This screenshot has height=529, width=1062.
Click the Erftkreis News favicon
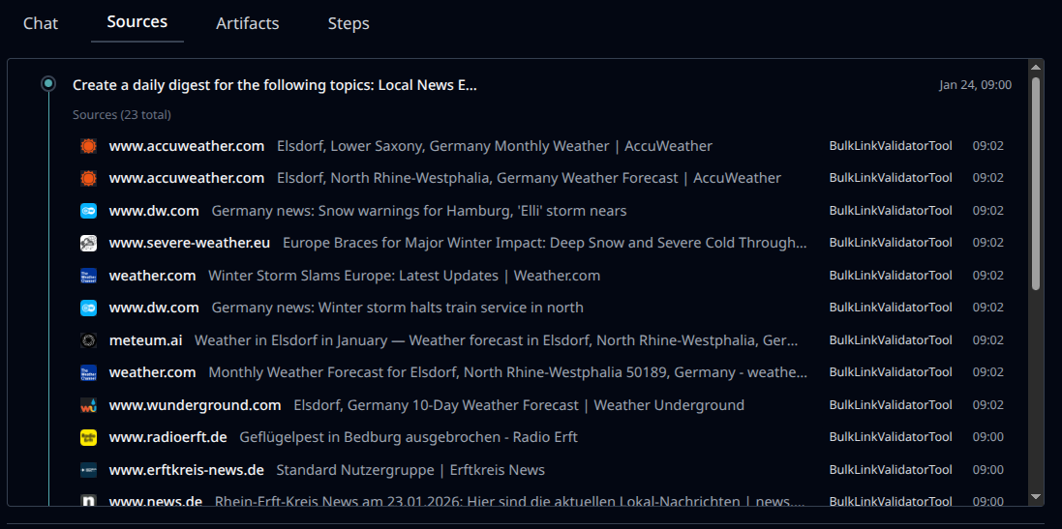coord(88,469)
